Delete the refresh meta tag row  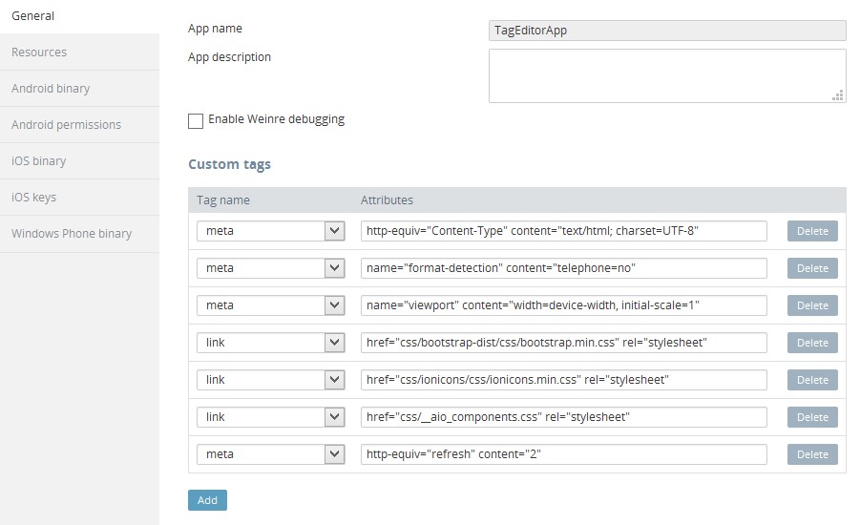click(812, 454)
